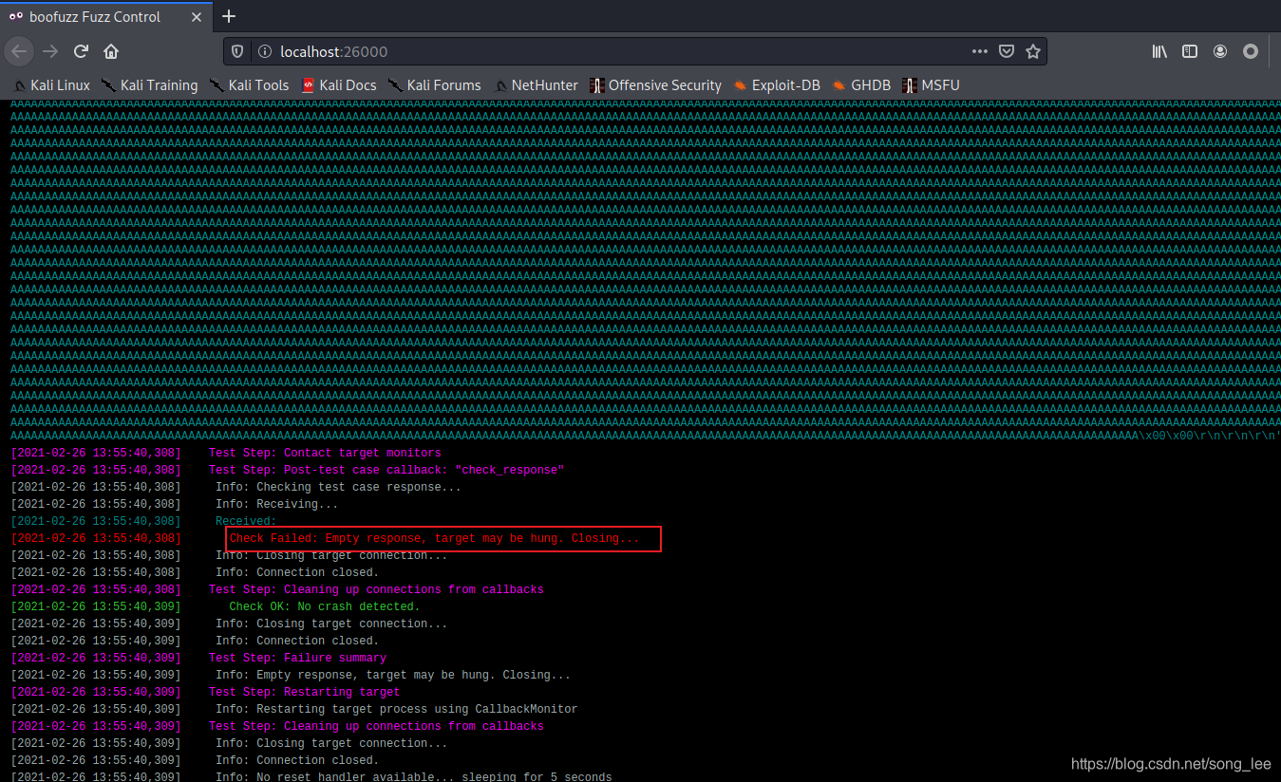Click 'Check OK: No crash detected.' line
This screenshot has width=1281, height=782.
coord(325,606)
